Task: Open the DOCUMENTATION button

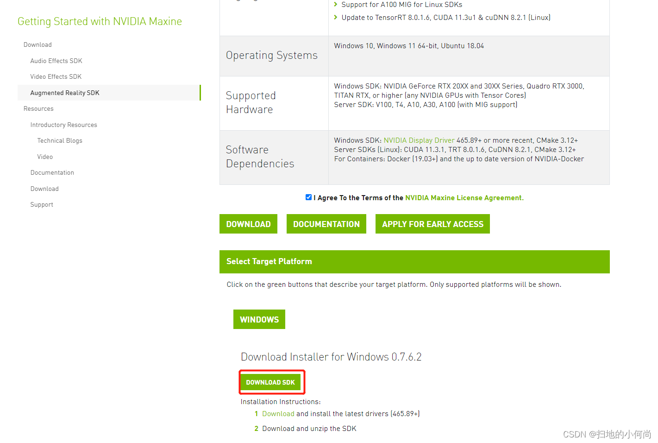Action: pos(326,224)
